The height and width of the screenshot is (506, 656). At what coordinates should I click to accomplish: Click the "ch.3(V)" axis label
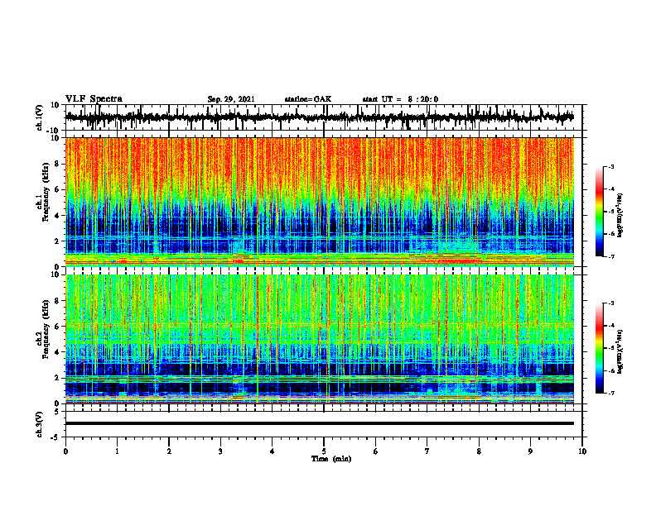pos(40,424)
